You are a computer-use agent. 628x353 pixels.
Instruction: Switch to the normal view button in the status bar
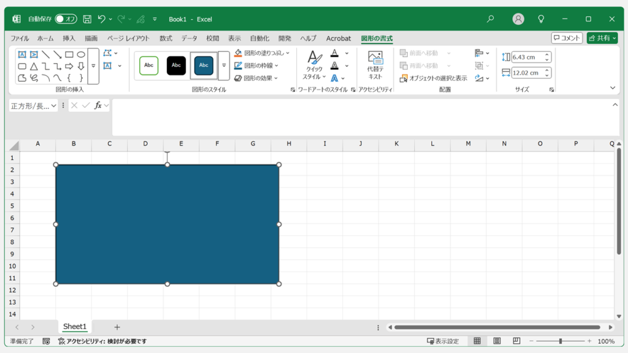(477, 341)
